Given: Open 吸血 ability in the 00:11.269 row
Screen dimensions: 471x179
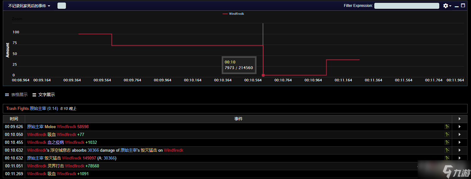Looking at the screenshot, I should (52, 174).
